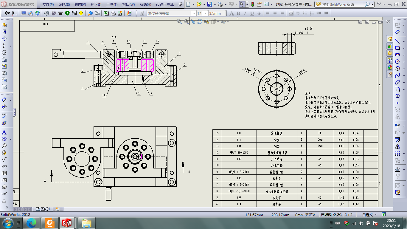The image size is (407, 229).
Task: Select the Polygon sketch tool
Action: coord(397,96)
